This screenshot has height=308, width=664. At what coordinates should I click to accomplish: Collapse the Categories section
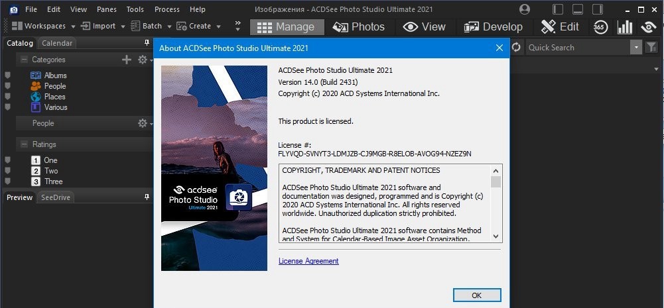pos(24,60)
